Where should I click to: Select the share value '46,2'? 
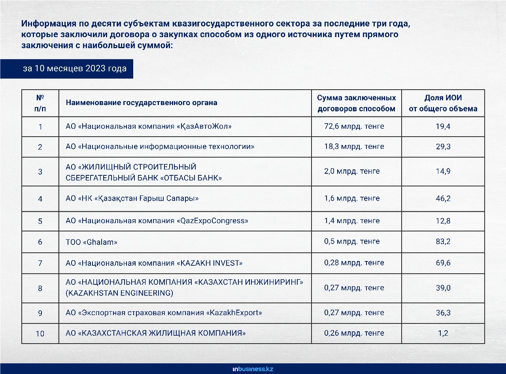tap(443, 199)
